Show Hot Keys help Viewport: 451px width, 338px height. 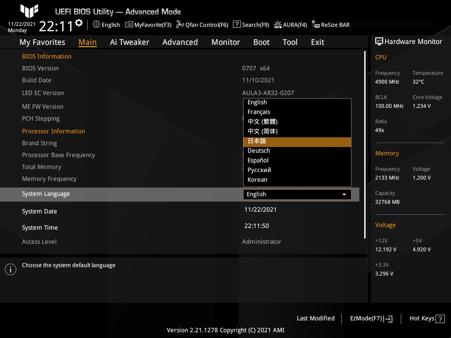pos(427,319)
